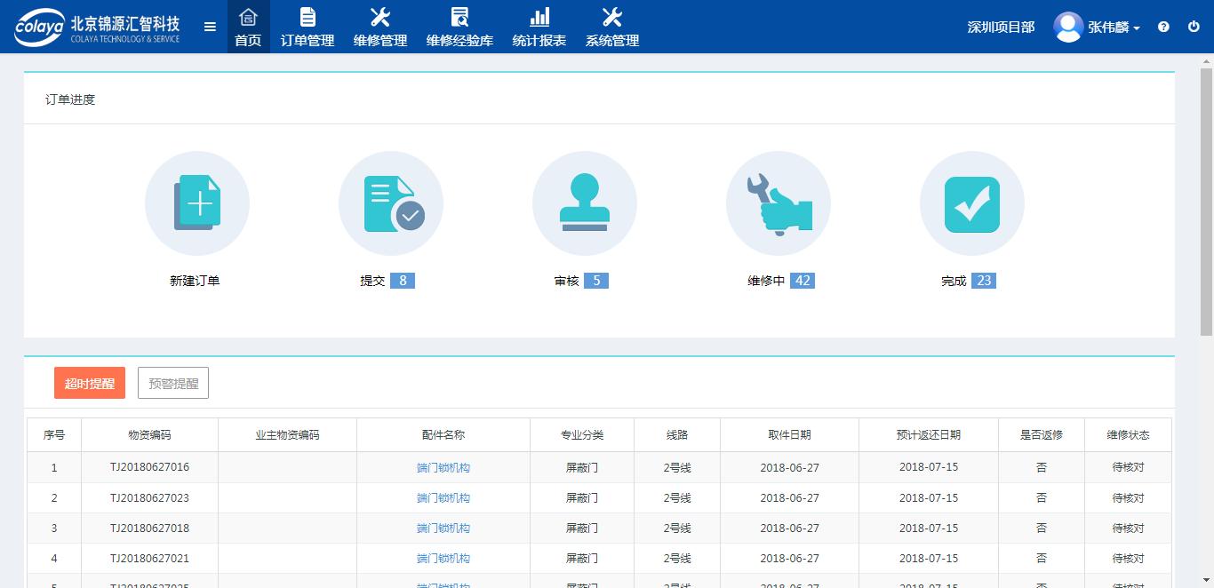
Task: Click material code TJ20180627021
Action: click(149, 559)
